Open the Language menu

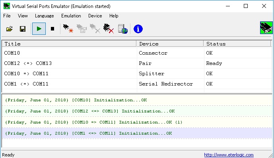coord(45,16)
